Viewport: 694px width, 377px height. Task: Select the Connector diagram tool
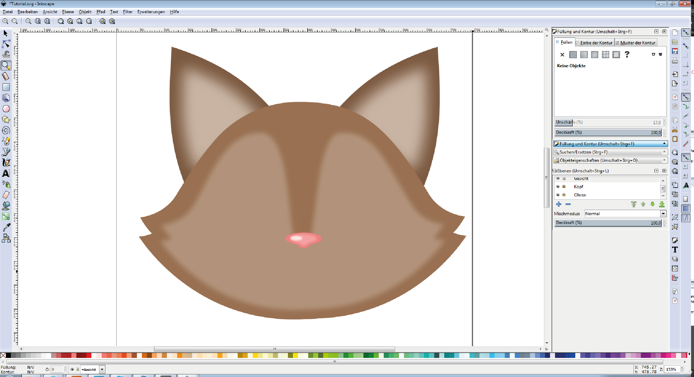click(6, 238)
